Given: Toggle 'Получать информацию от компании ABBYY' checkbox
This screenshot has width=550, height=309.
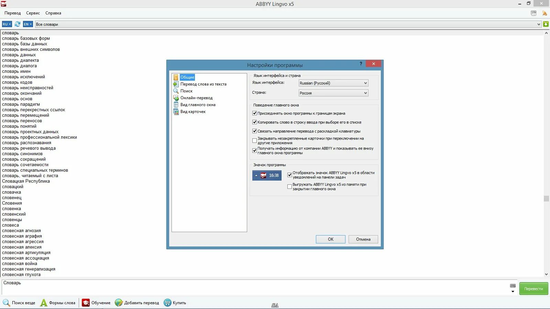Looking at the screenshot, I should click(255, 151).
